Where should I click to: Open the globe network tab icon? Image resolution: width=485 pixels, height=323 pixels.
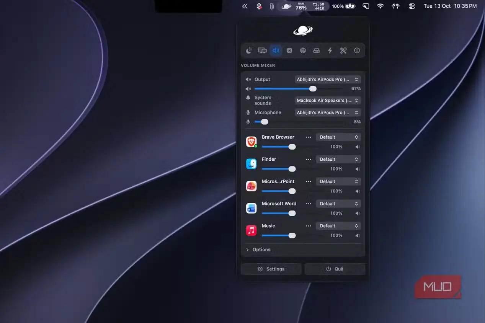click(x=303, y=51)
